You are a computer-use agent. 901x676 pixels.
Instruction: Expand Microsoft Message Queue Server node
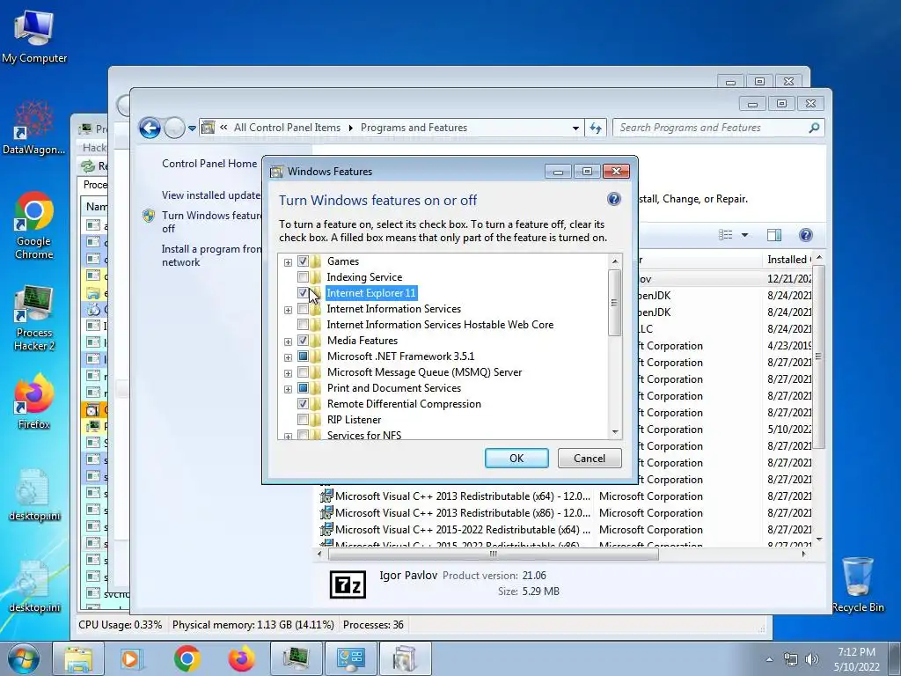pos(288,373)
